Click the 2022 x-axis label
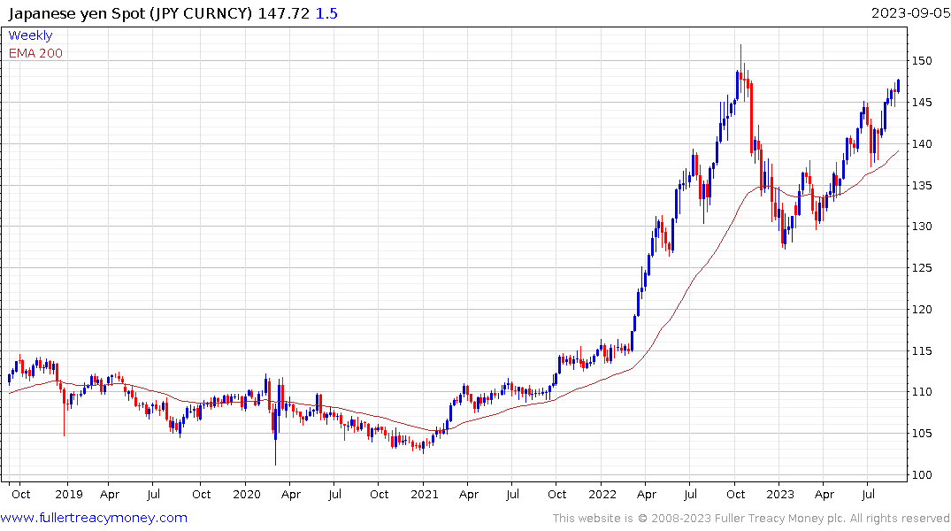Screen dimensions: 951x531 [602, 494]
